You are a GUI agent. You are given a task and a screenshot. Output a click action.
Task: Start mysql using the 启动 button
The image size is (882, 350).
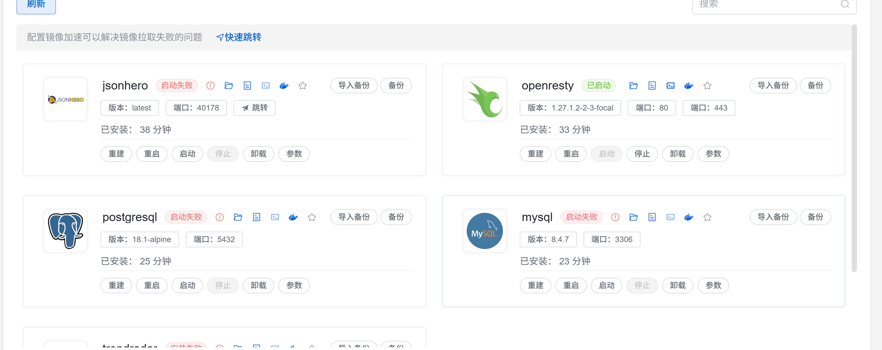[606, 285]
